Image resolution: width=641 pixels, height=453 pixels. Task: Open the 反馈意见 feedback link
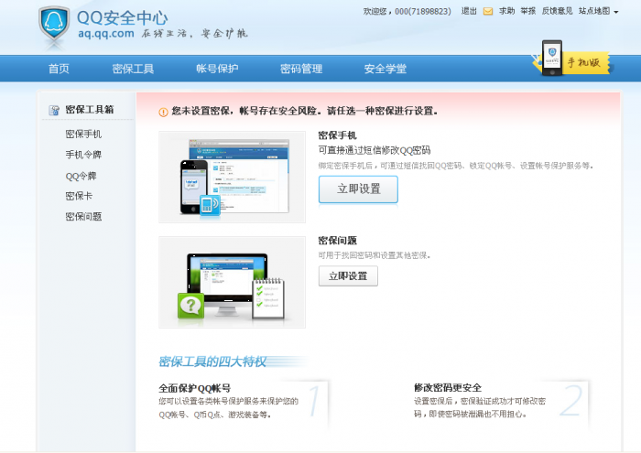[x=557, y=11]
